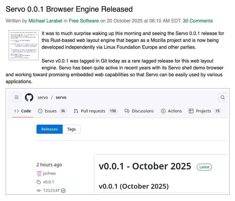This screenshot has height=201, width=235.
Task: Select the Releases button
Action: 49,129
